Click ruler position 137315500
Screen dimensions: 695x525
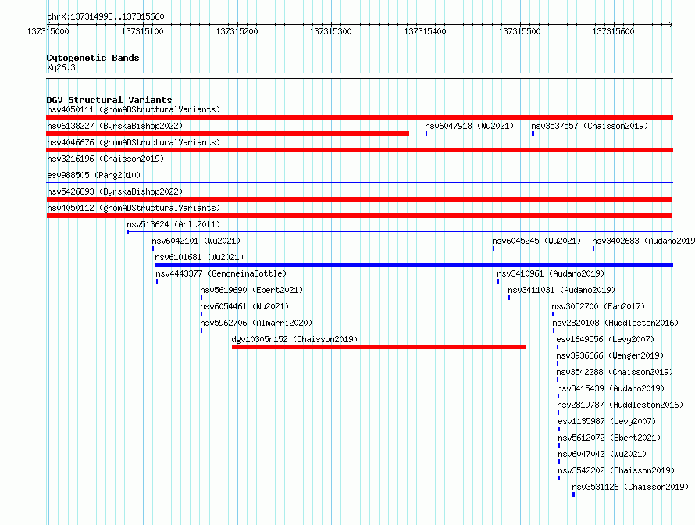[519, 31]
